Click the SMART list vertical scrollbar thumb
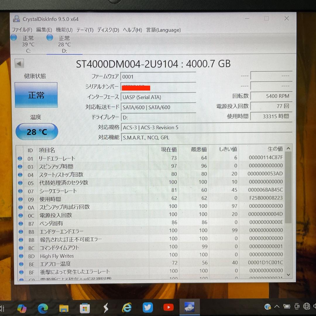 (x=288, y=187)
